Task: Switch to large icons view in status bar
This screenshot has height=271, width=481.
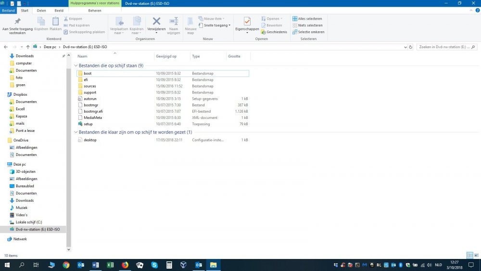Action: tap(476, 256)
